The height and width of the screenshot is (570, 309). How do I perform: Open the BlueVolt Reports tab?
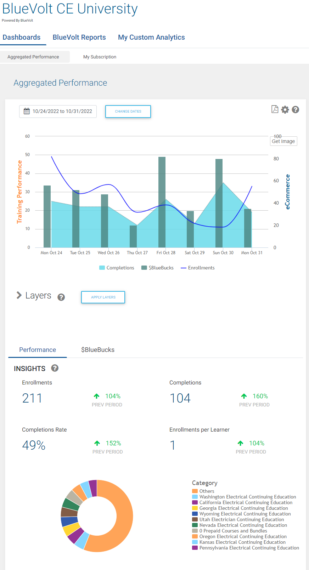click(79, 38)
